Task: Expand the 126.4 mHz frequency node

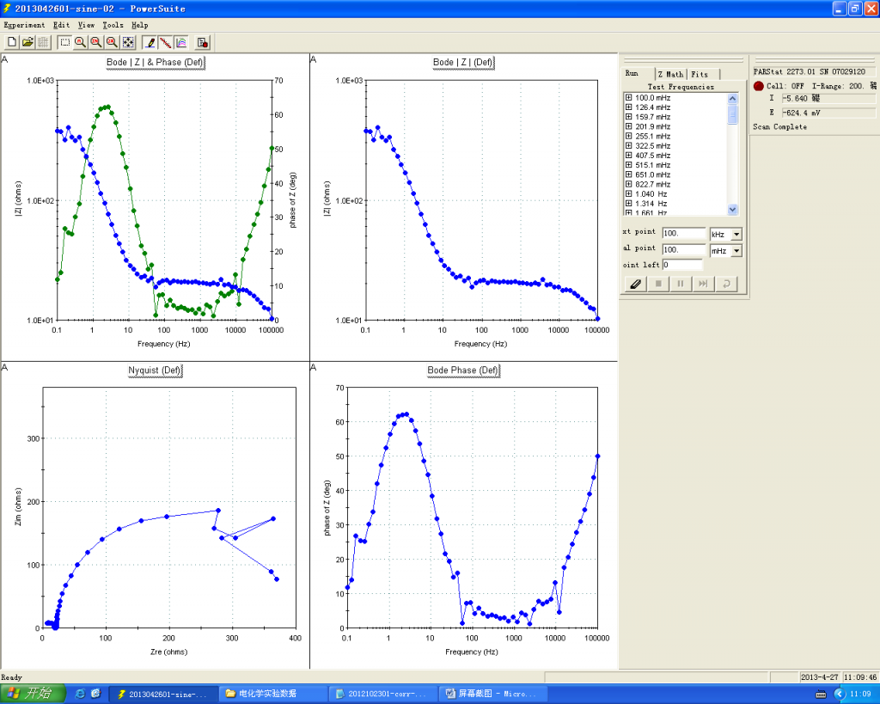Action: click(x=628, y=107)
